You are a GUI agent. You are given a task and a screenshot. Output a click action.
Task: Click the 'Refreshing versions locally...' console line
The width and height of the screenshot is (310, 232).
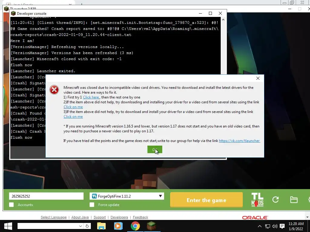click(x=67, y=47)
